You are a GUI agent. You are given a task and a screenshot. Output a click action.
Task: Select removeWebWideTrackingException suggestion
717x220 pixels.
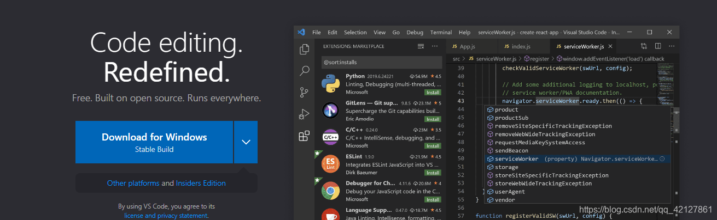click(579, 134)
